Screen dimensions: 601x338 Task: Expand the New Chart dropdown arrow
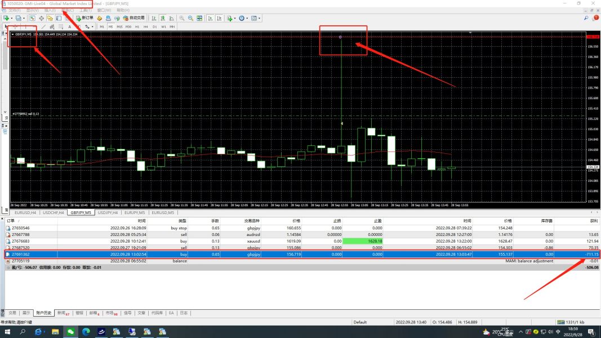coord(11,18)
